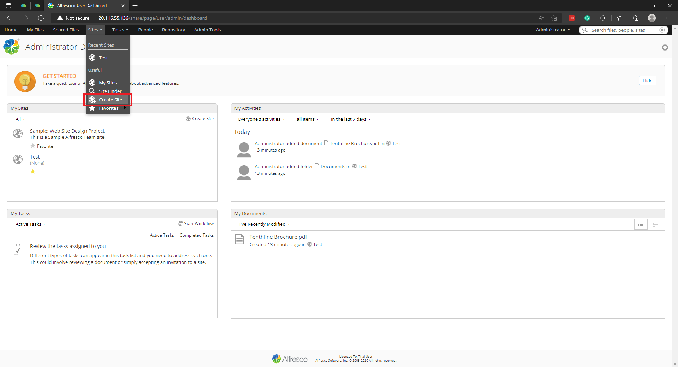Image resolution: width=678 pixels, height=367 pixels.
Task: Click Administrator avatar beside added document activity
Action: 244,150
